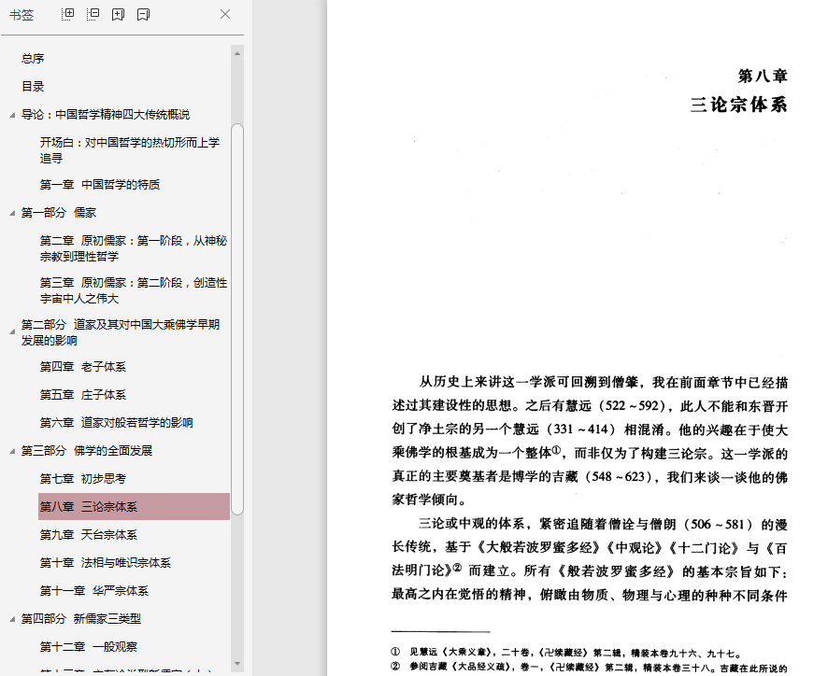Open the 总序 bookmark
The width and height of the screenshot is (828, 676).
[x=33, y=59]
